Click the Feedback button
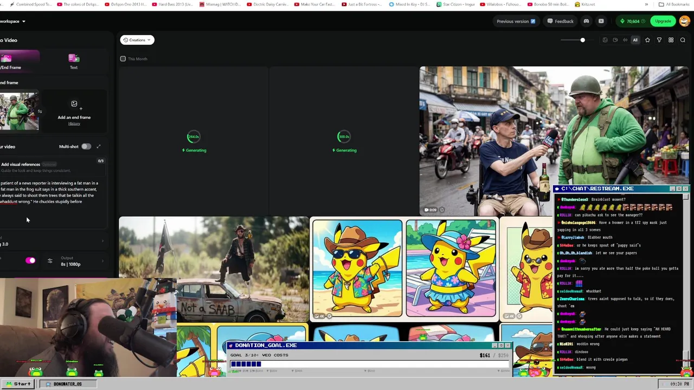Viewport: 694px width, 390px height. coord(560,21)
